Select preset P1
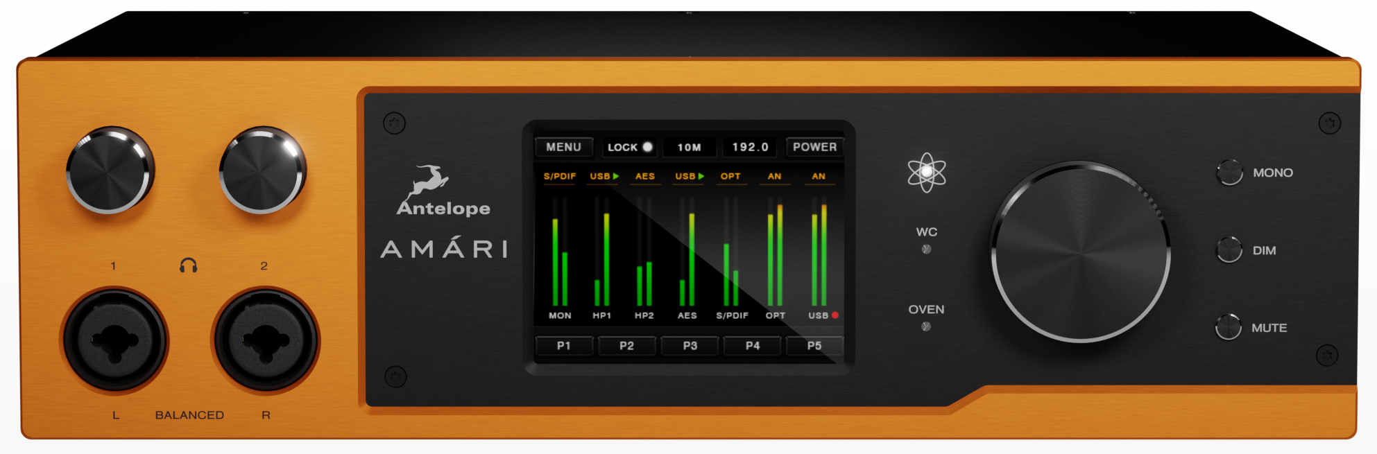The height and width of the screenshot is (454, 1377). (564, 345)
